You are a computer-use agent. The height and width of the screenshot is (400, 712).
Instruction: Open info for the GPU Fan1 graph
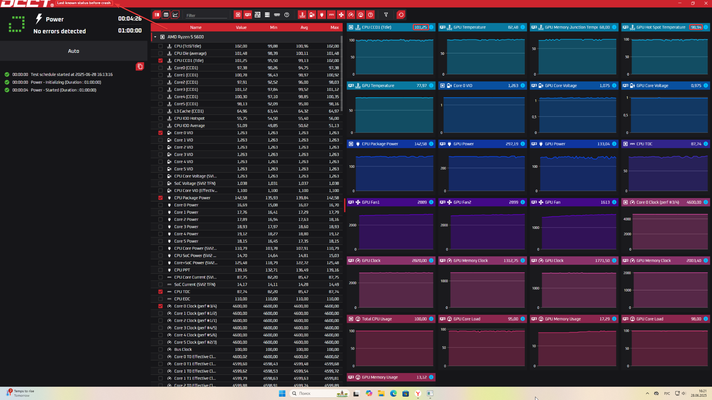pyautogui.click(x=431, y=202)
